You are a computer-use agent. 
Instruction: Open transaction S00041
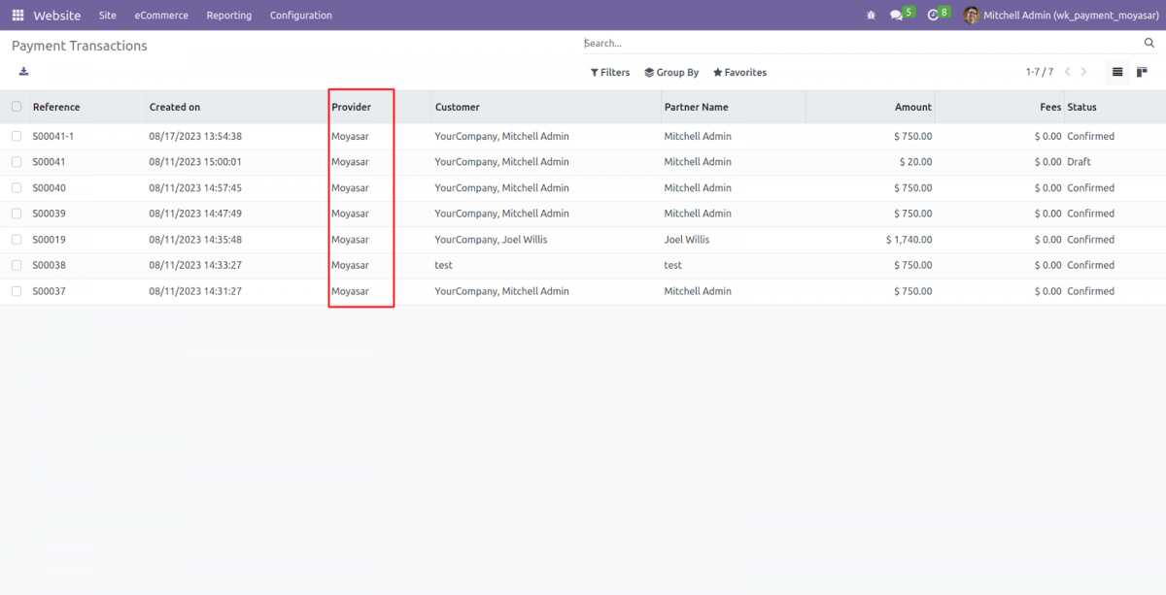[x=50, y=162]
